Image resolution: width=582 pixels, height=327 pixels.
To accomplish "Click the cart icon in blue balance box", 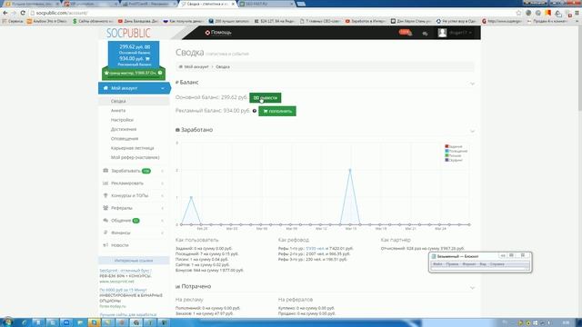I will pyautogui.click(x=147, y=59).
